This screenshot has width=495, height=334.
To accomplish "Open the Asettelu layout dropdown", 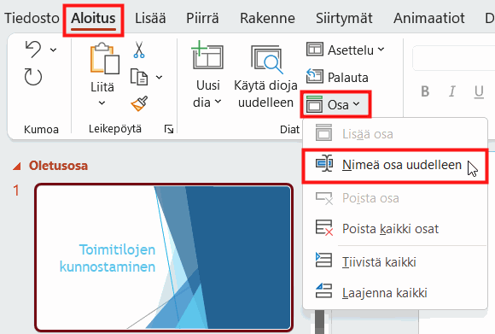I will coord(346,50).
